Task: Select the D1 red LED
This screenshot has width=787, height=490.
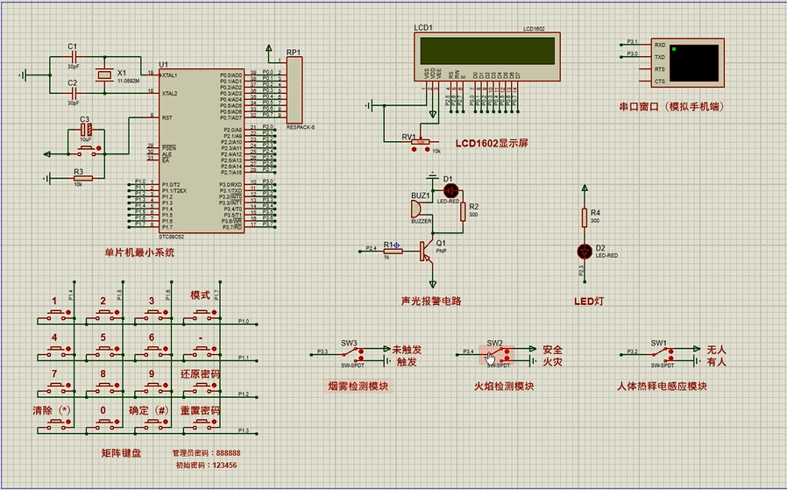Action: click(450, 189)
